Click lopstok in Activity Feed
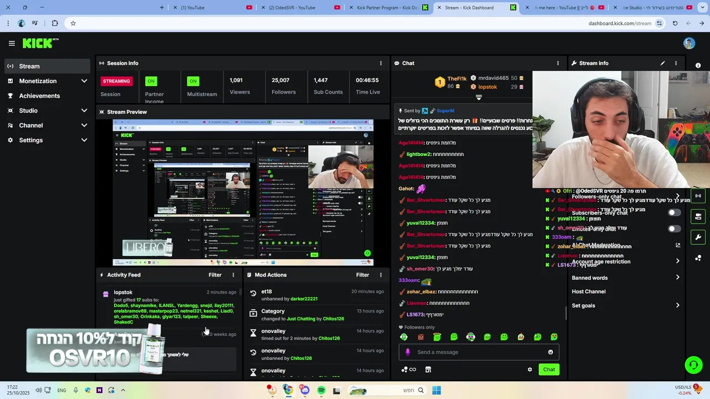The height and width of the screenshot is (399, 710). tap(123, 292)
